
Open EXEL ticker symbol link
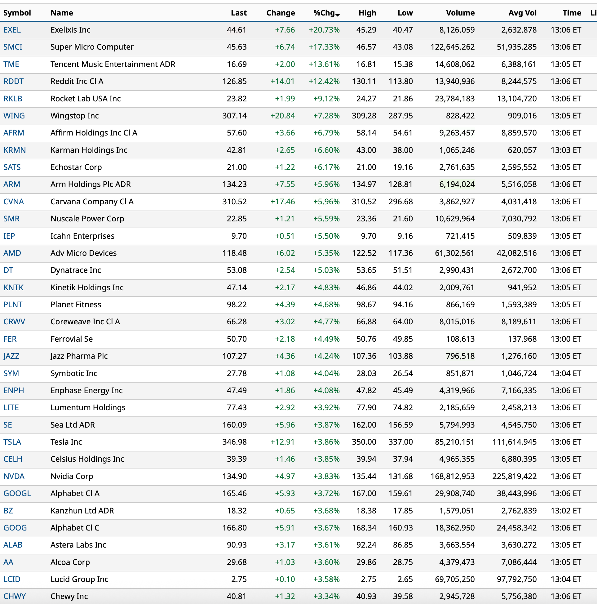tap(12, 30)
